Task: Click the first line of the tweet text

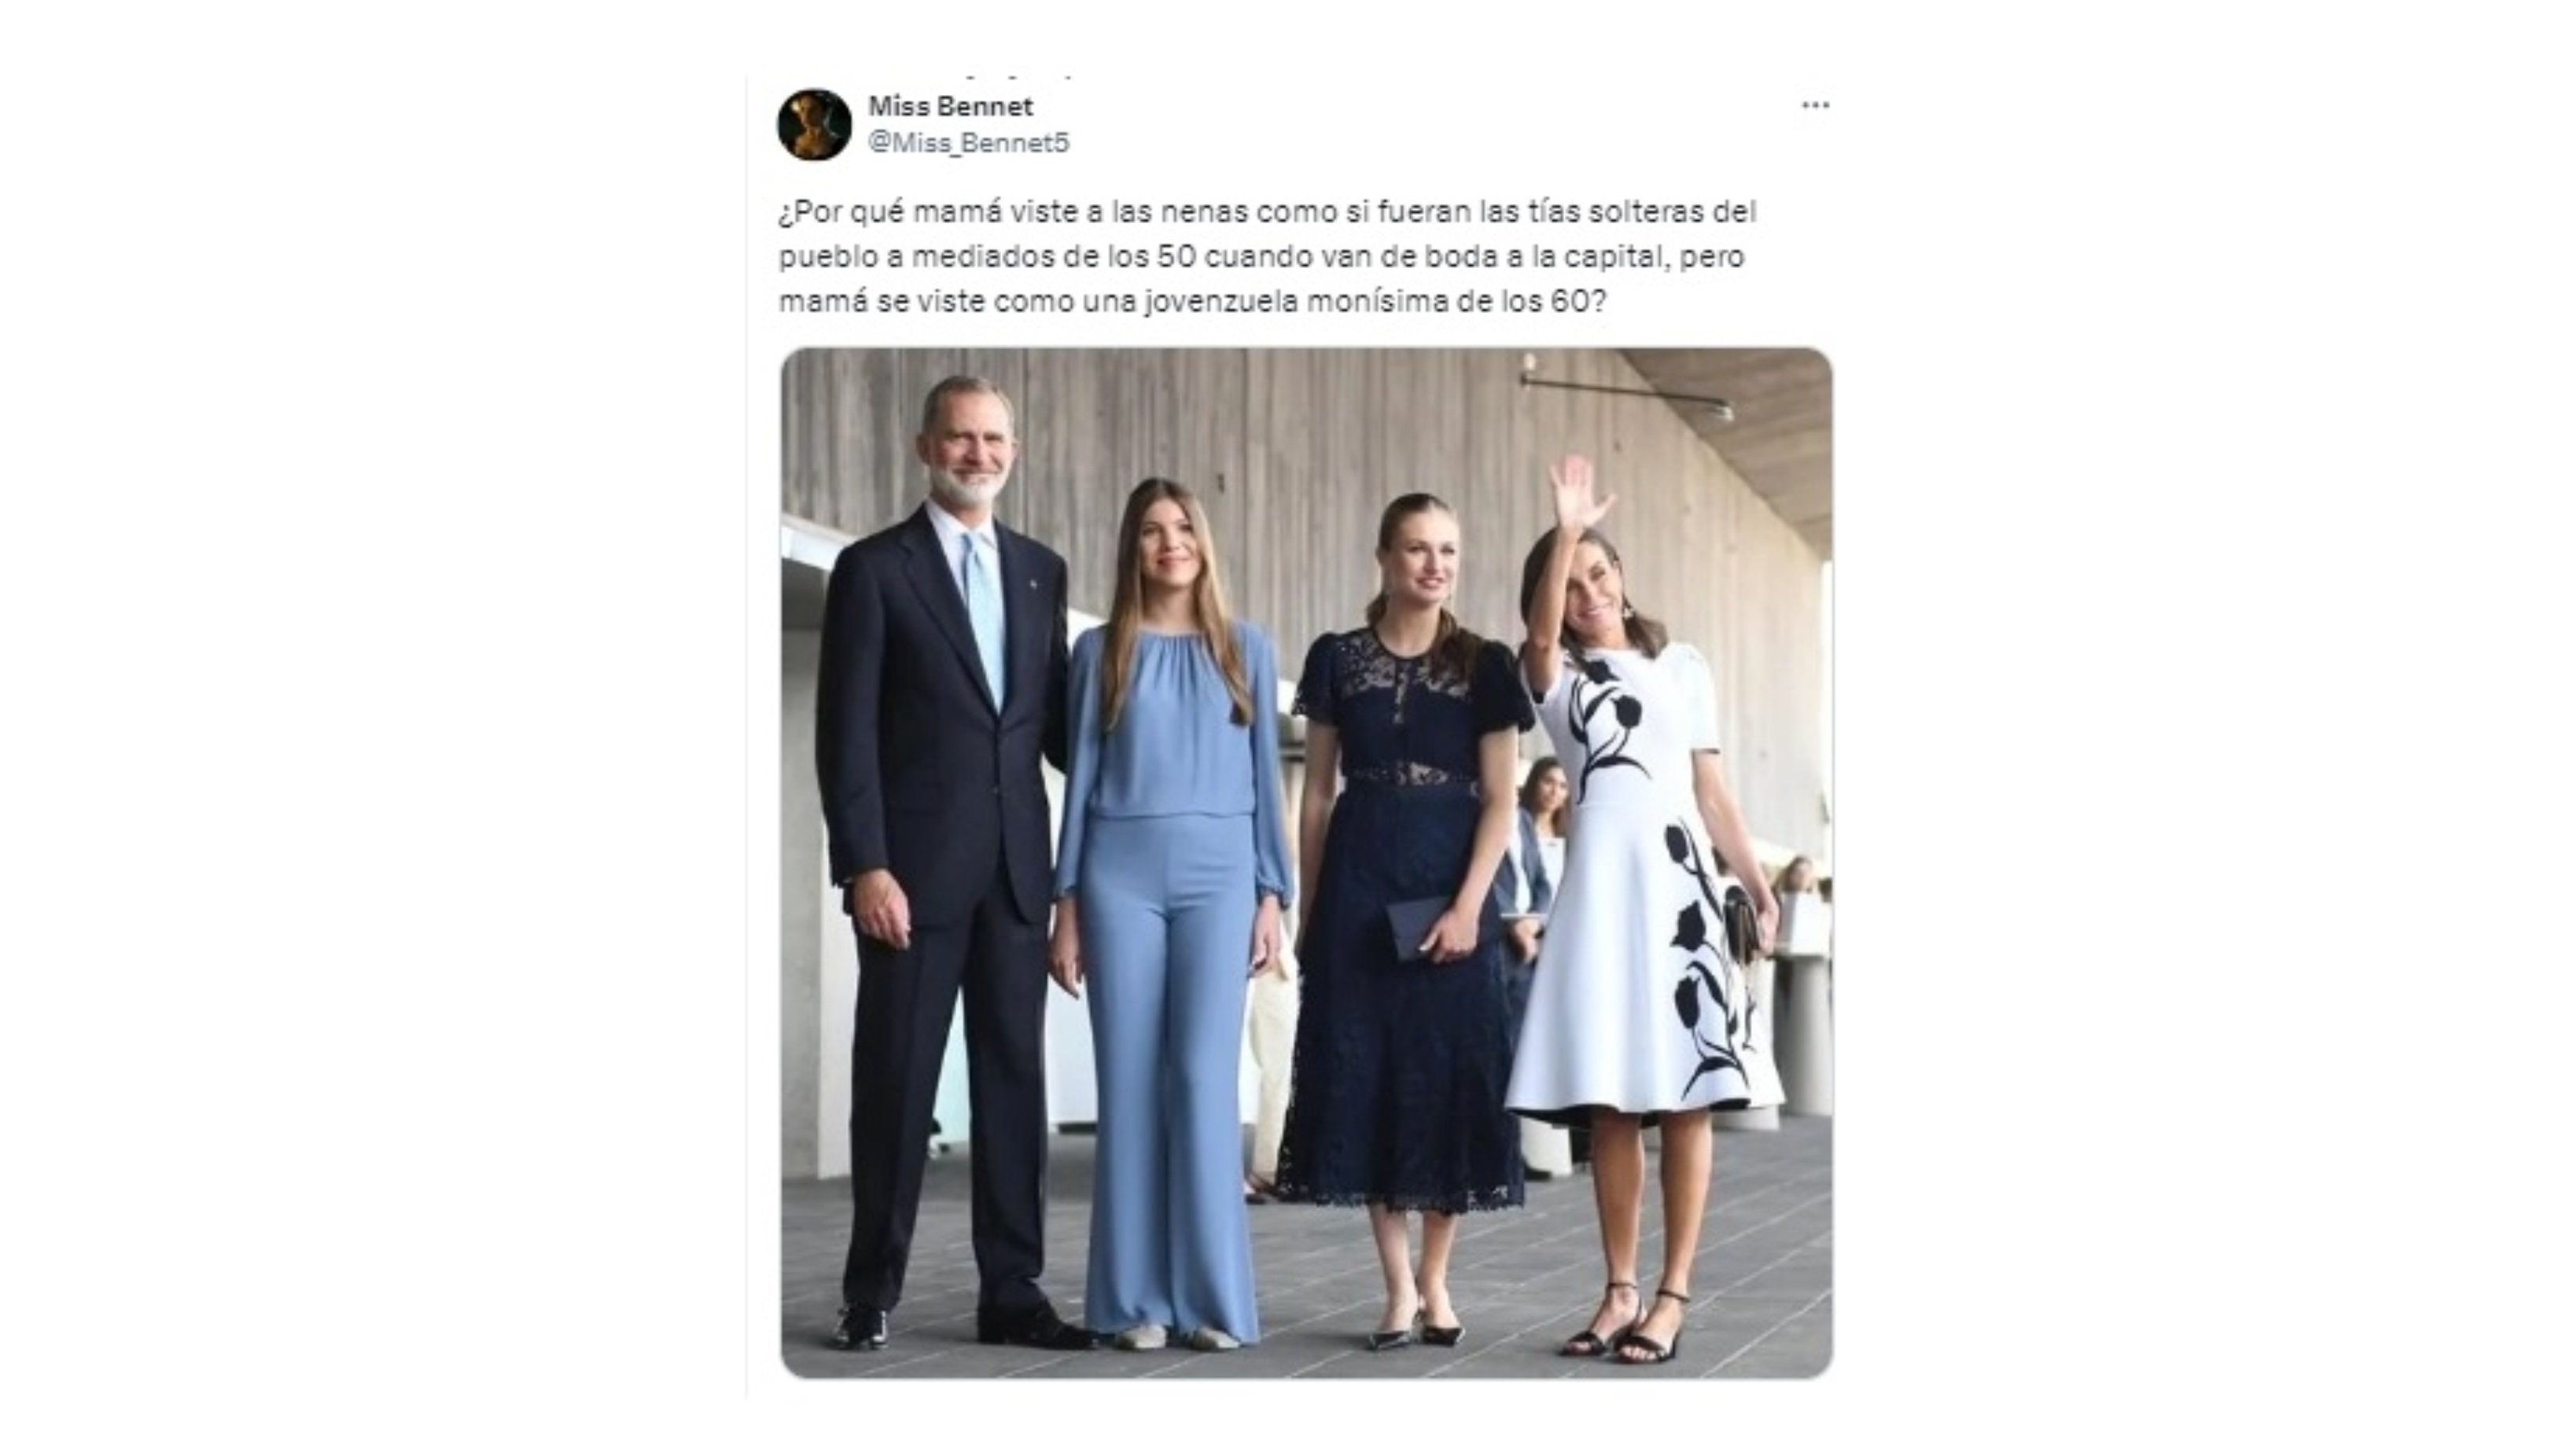Action: [1267, 212]
